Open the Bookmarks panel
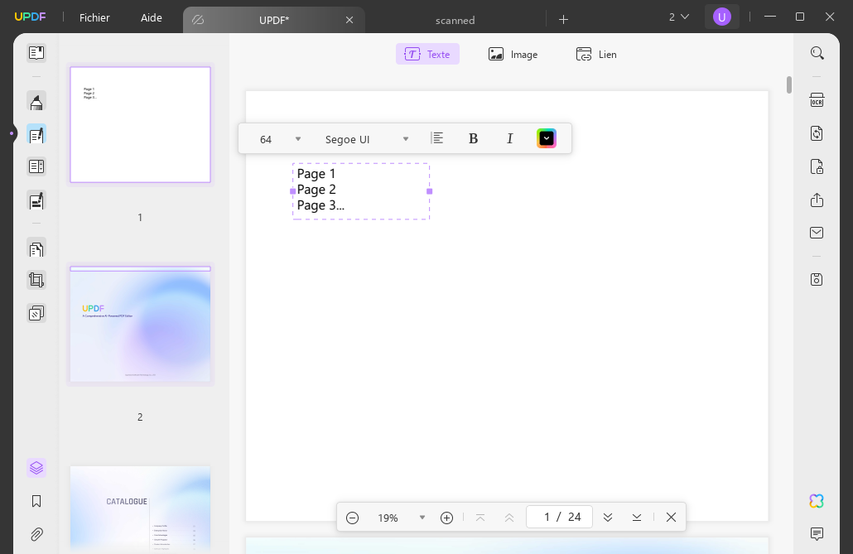Screen dimensions: 853x554 click(x=36, y=501)
